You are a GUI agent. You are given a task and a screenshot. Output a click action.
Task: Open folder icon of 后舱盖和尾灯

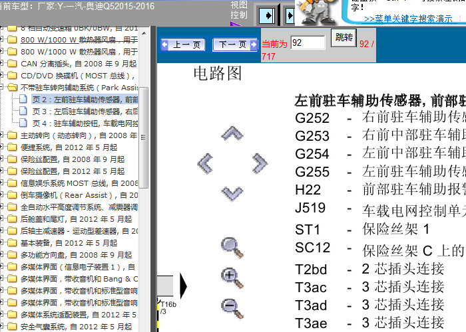12,218
